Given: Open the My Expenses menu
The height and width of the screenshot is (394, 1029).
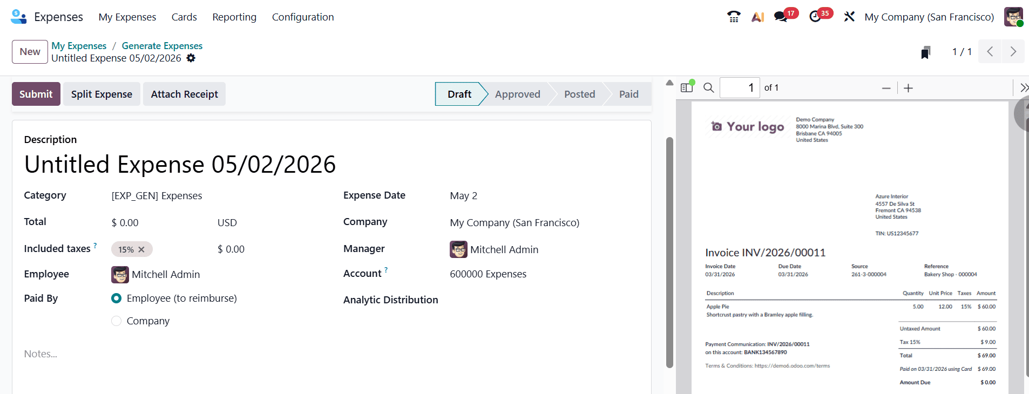Looking at the screenshot, I should (127, 17).
